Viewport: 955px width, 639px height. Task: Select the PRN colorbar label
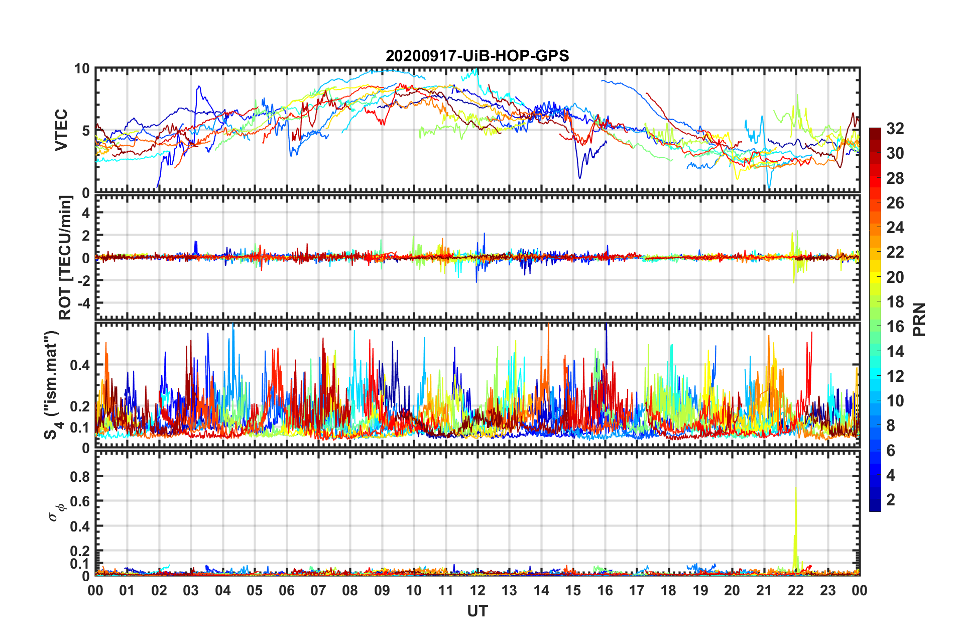click(x=919, y=319)
